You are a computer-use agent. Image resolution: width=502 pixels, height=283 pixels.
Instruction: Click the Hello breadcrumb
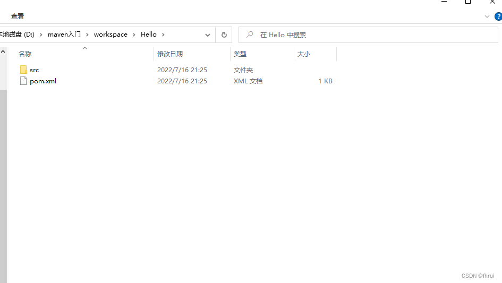pos(149,35)
